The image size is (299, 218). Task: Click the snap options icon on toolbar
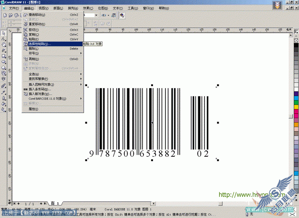coord(104,15)
